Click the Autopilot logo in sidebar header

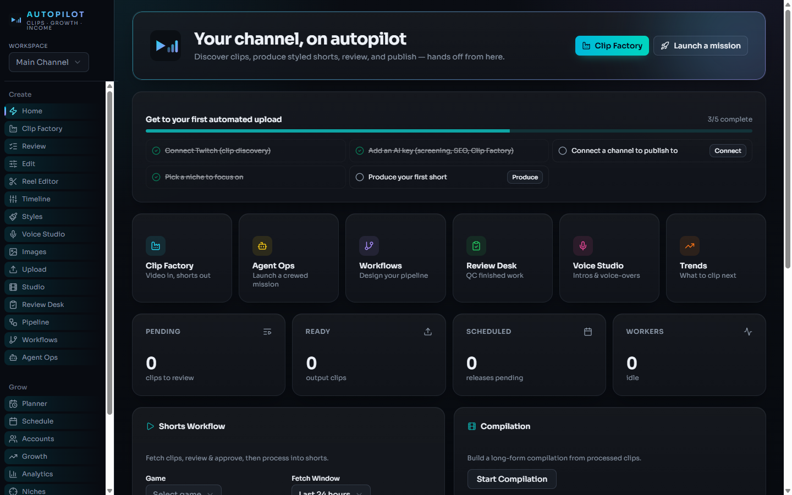[16, 20]
